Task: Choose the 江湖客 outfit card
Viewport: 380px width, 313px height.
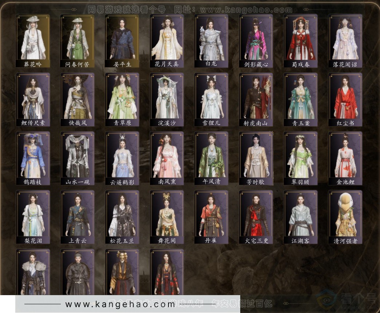Action: coord(300,217)
